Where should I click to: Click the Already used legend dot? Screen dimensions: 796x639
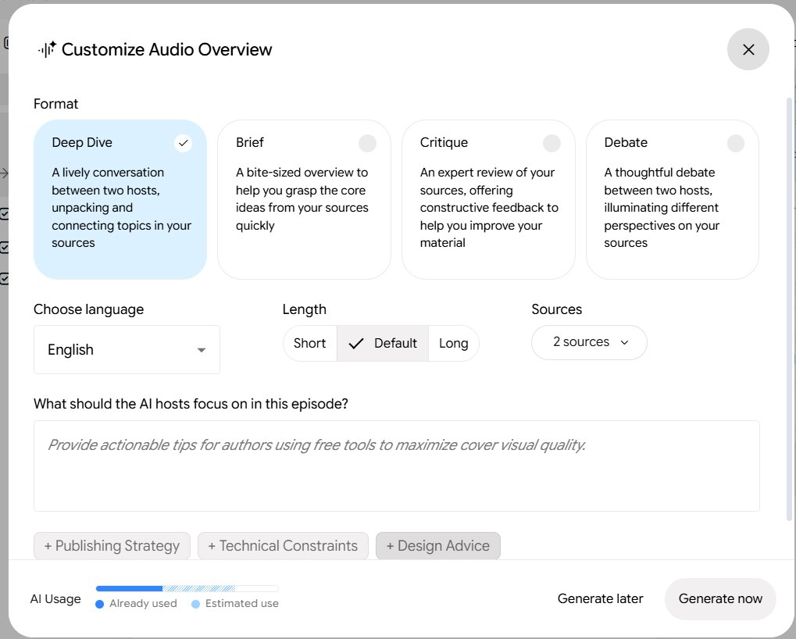pyautogui.click(x=99, y=604)
